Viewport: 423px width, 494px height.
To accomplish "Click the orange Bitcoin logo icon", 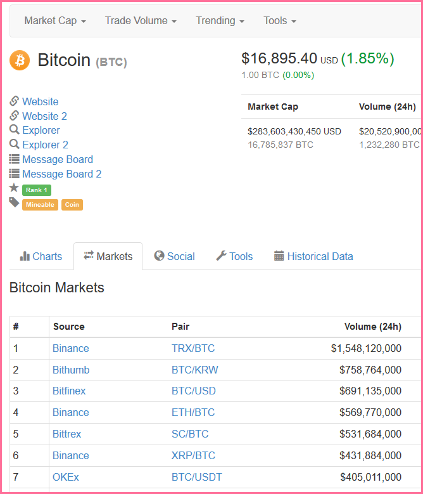I will [20, 60].
